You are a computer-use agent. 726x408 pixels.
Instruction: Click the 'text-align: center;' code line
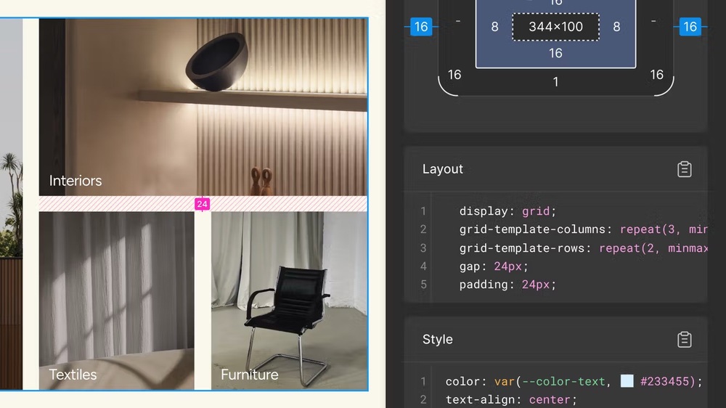coord(511,400)
